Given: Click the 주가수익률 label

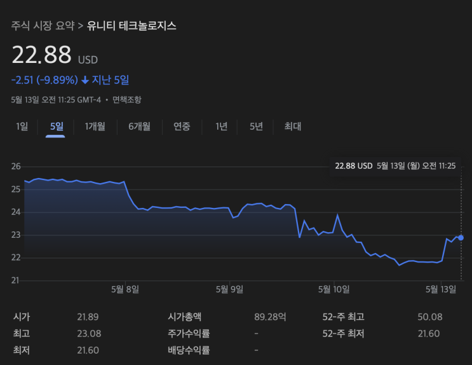Looking at the screenshot, I should pyautogui.click(x=189, y=334).
